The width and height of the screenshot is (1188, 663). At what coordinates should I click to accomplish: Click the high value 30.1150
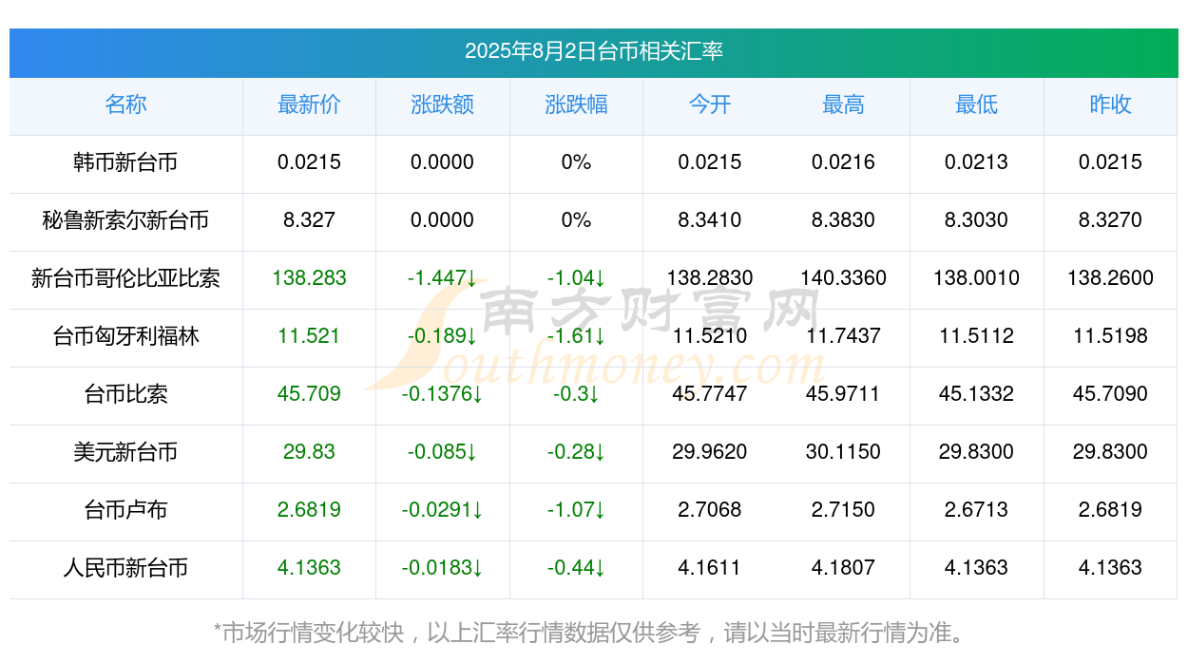coord(843,452)
